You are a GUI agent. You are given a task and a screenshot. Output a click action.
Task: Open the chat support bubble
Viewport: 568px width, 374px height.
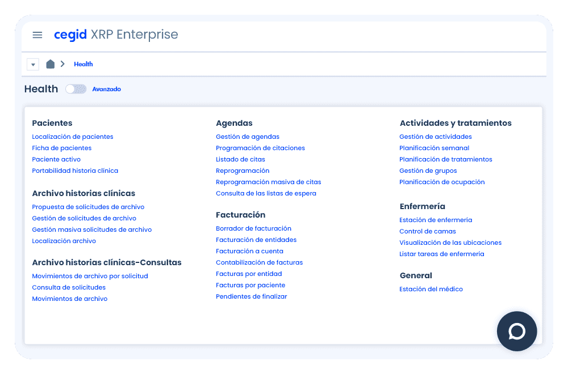(x=516, y=331)
